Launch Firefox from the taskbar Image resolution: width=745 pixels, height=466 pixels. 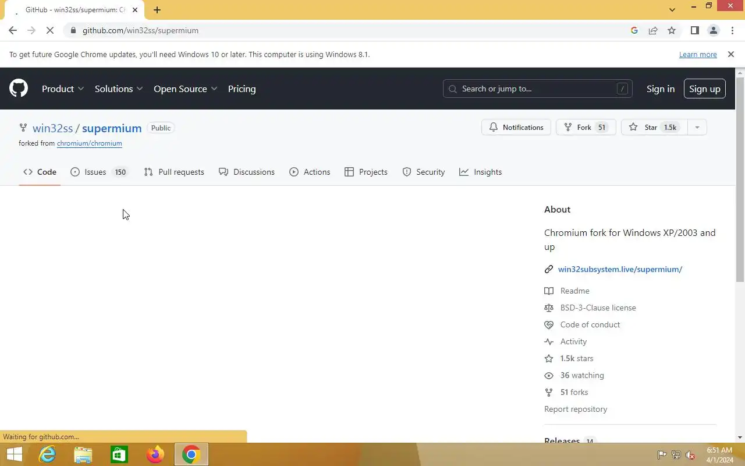pyautogui.click(x=155, y=454)
